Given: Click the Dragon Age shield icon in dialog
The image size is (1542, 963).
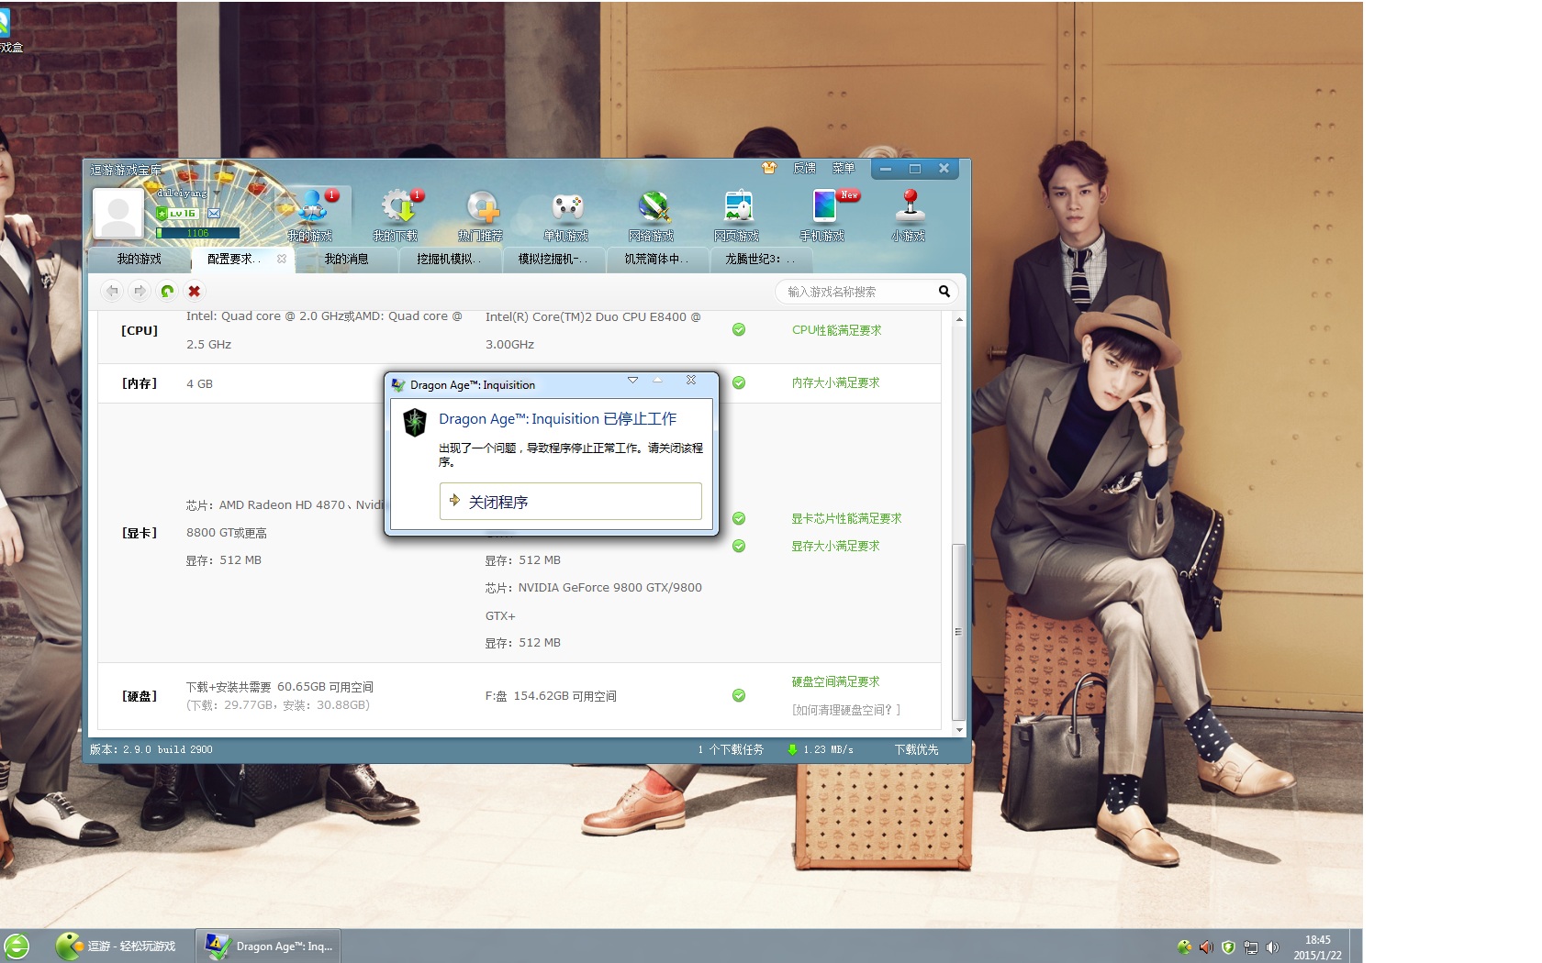Looking at the screenshot, I should pos(415,422).
